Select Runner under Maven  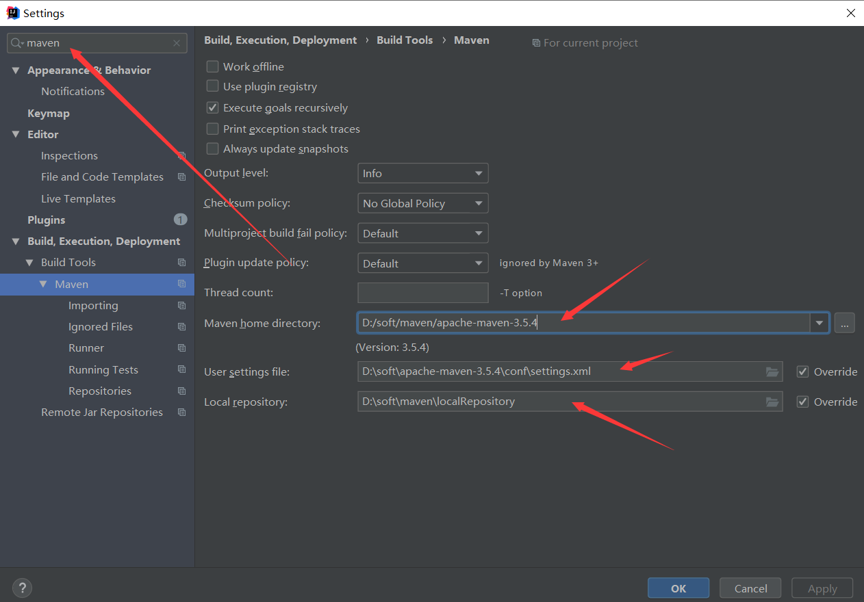pos(86,348)
